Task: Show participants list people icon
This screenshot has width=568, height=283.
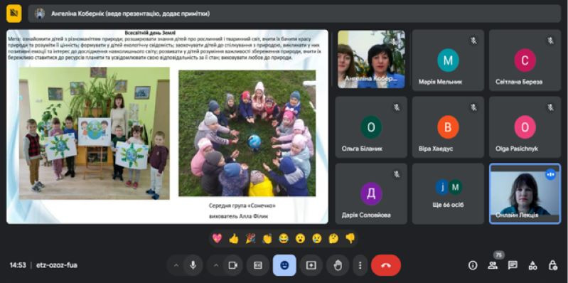Action: tap(493, 265)
